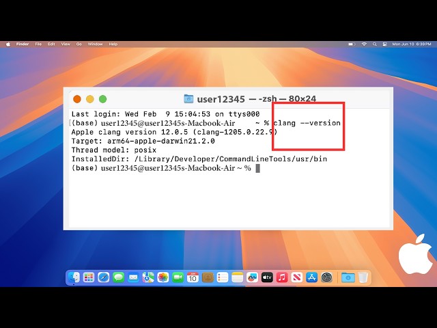This screenshot has width=437, height=328.
Task: Click the Terminal title user12345 -zsh
Action: coord(257,99)
